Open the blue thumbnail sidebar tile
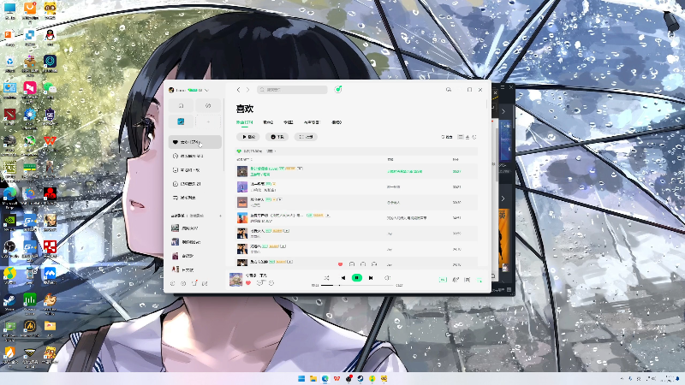Image resolution: width=685 pixels, height=385 pixels. click(x=181, y=121)
